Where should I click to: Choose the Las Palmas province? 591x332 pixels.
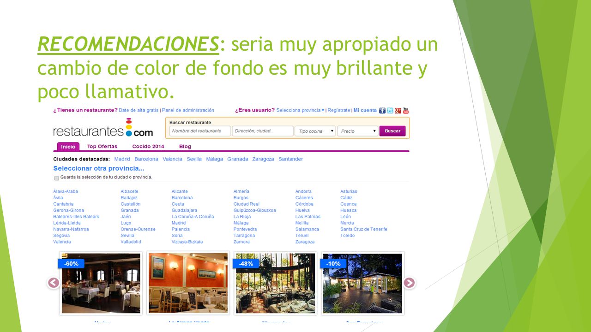(x=308, y=217)
